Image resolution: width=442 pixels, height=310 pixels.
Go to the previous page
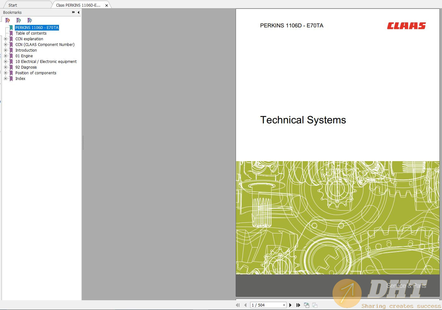(245, 305)
